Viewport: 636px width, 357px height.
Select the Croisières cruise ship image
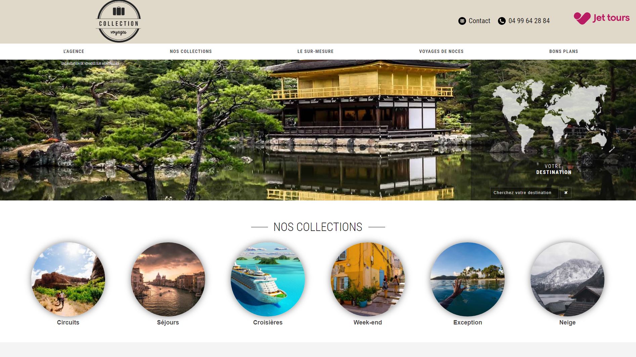268,279
